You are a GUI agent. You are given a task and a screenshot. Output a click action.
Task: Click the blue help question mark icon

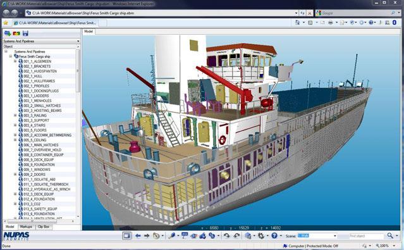coord(274,235)
